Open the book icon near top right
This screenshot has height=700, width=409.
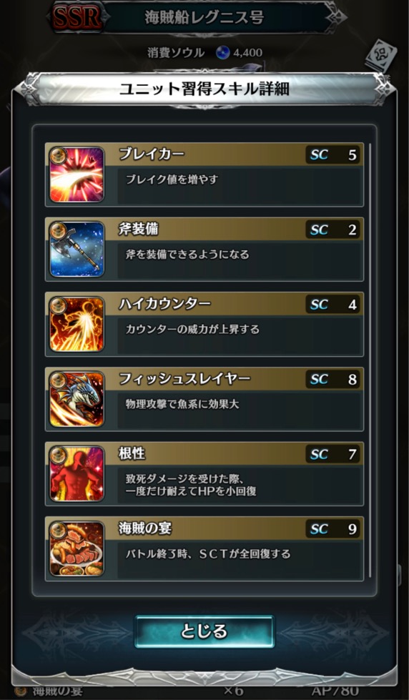coord(379,56)
